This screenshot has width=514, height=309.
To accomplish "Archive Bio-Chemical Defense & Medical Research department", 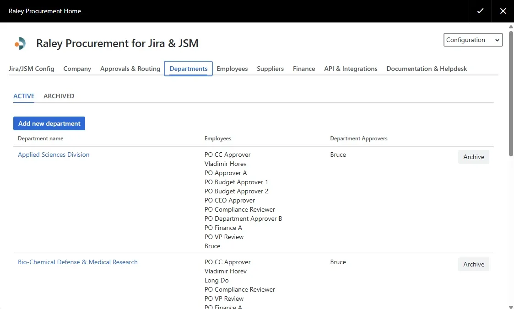I will 473,264.
